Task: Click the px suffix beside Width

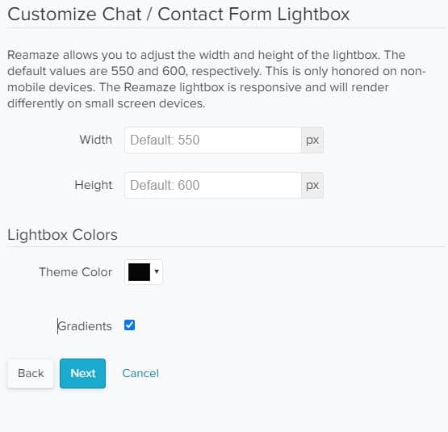Action: pyautogui.click(x=312, y=140)
